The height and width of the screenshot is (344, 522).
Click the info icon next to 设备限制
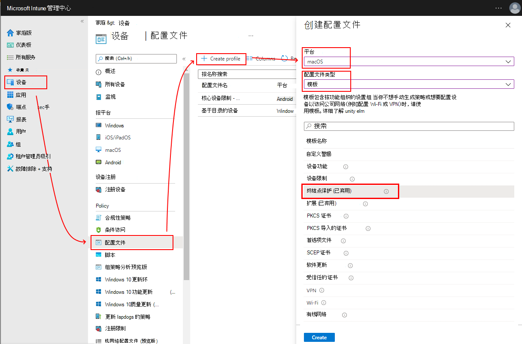point(352,179)
